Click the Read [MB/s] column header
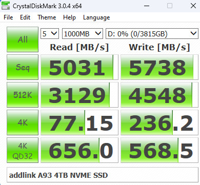The image size is (200, 185). pos(79,47)
